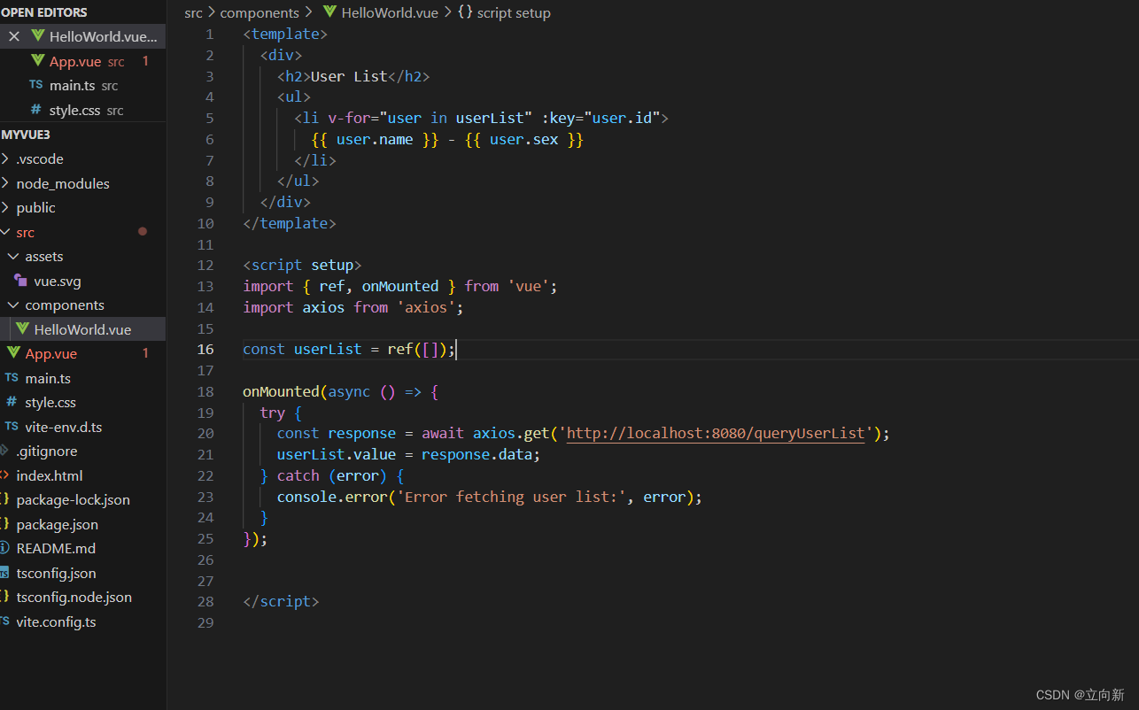This screenshot has height=710, width=1139.
Task: Click Vue icon of HelloWorld.vue in Open Editors
Action: coord(37,36)
